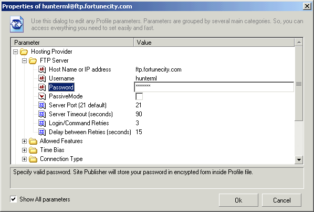
Task: Click the PassiveMode boolean icon
Action: (x=42, y=96)
